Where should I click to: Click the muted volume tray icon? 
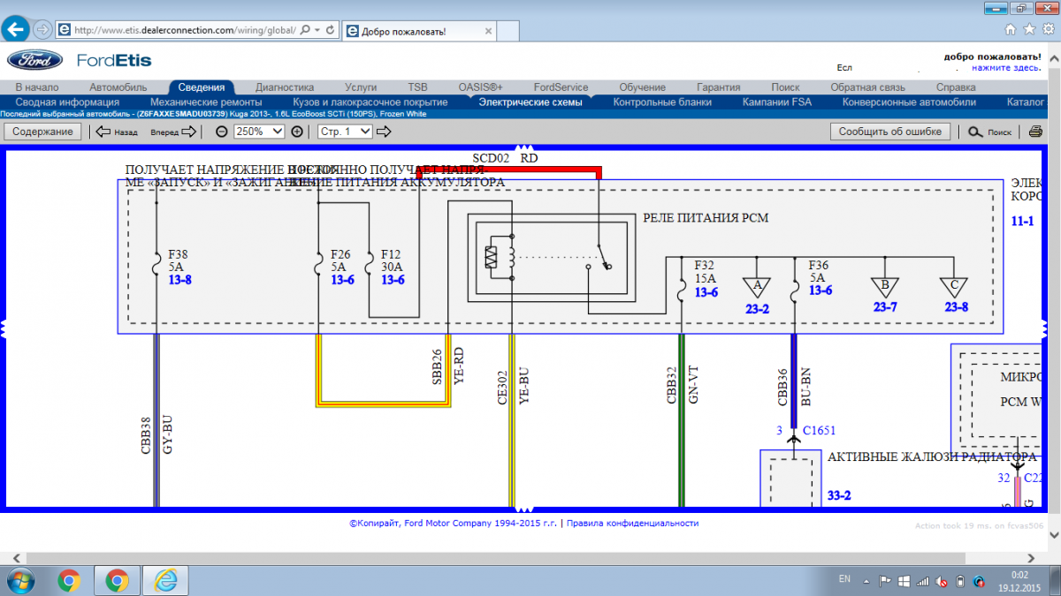[x=941, y=581]
